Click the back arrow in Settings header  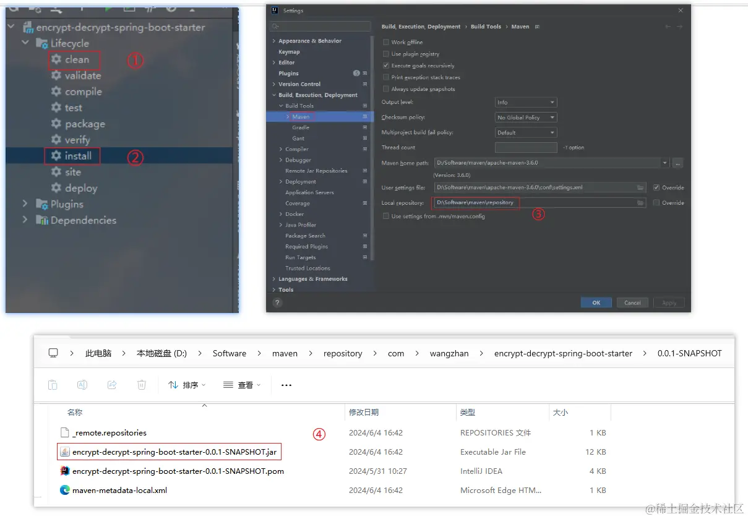click(668, 27)
